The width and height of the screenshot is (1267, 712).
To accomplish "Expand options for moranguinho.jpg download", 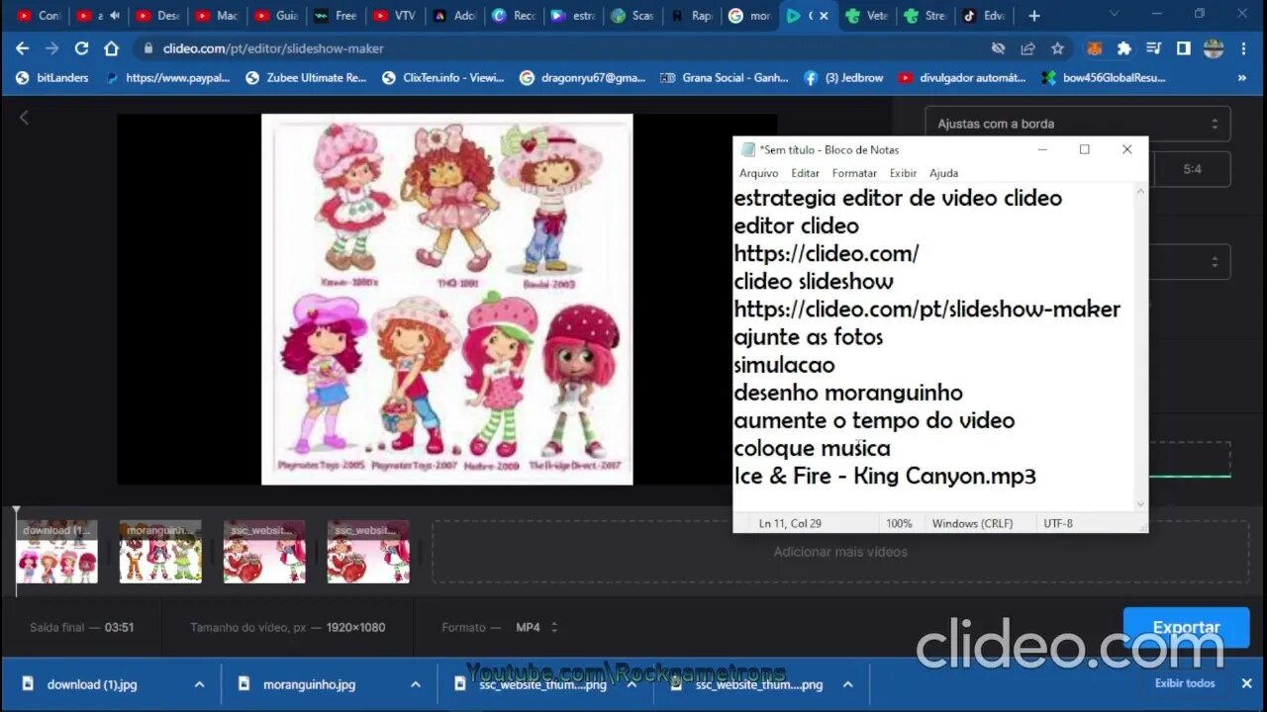I will pyautogui.click(x=415, y=683).
